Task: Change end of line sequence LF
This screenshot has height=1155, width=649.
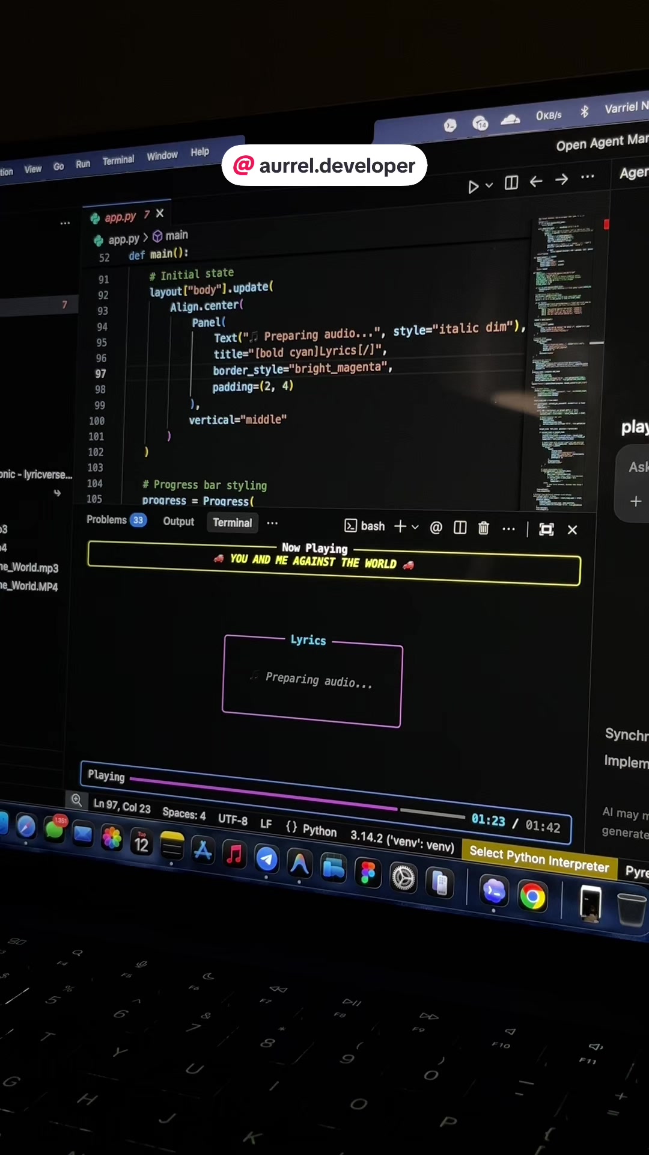Action: pos(266,824)
